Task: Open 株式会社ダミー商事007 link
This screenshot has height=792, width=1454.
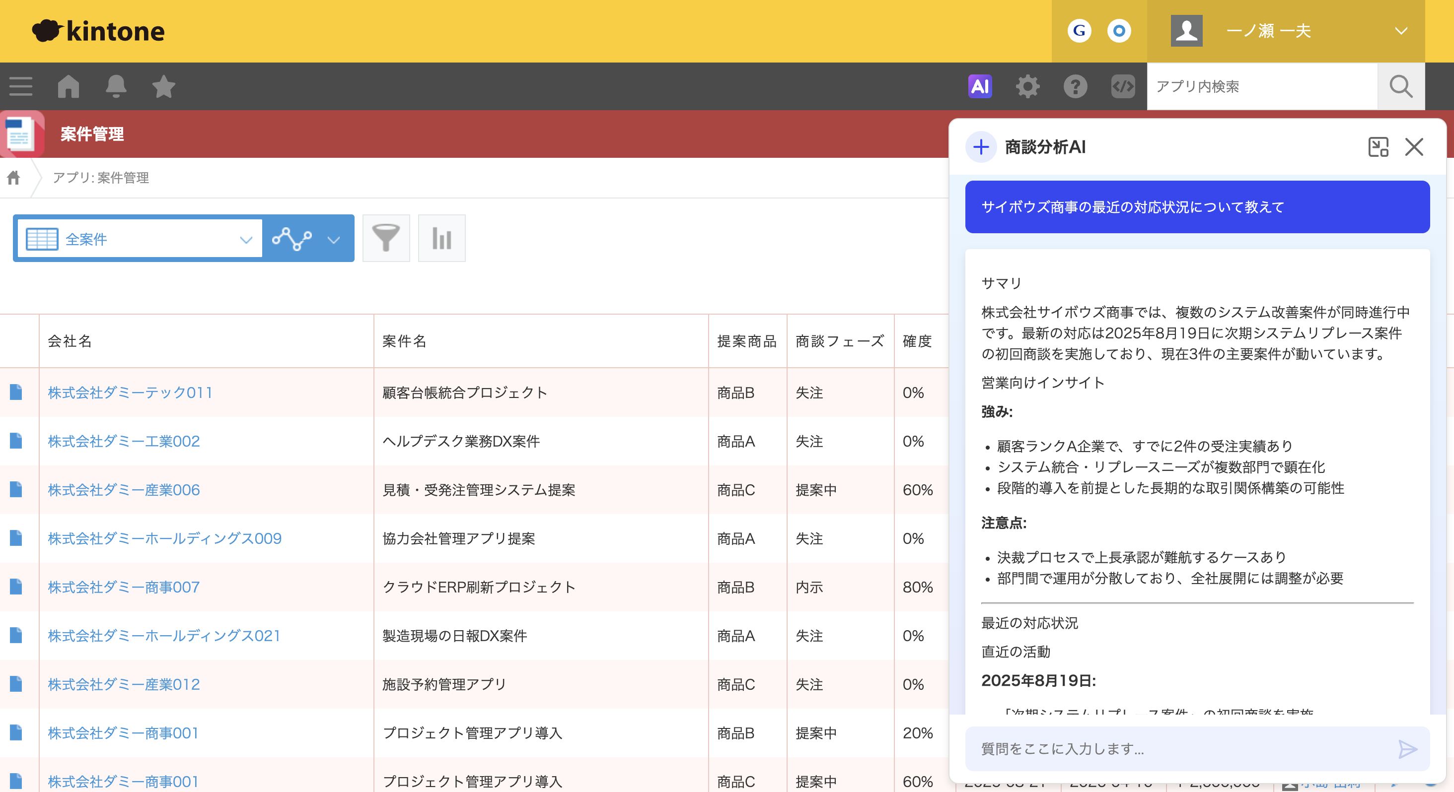Action: click(124, 587)
